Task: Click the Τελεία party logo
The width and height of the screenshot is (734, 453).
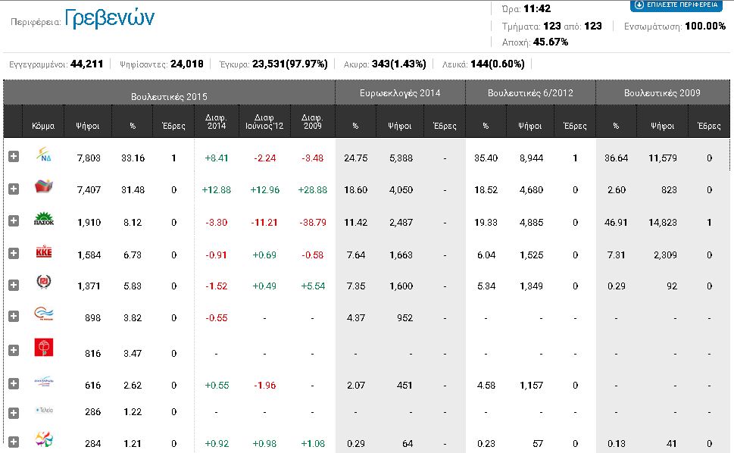Action: (x=44, y=411)
